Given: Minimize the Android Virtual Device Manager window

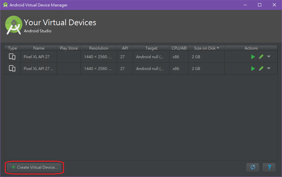Looking at the screenshot, I should pyautogui.click(x=245, y=5).
